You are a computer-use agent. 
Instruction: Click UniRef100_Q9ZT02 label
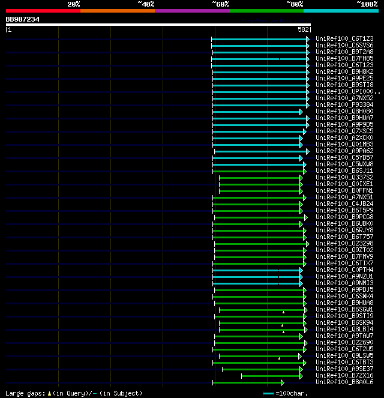click(344, 250)
